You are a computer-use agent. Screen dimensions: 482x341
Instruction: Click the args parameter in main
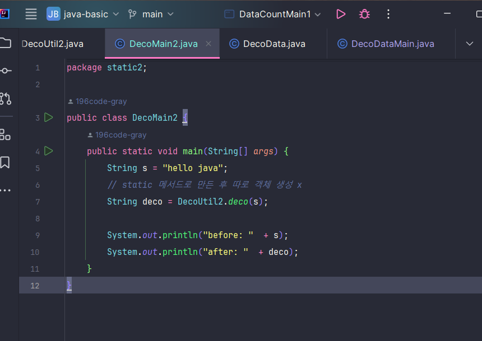pos(263,151)
